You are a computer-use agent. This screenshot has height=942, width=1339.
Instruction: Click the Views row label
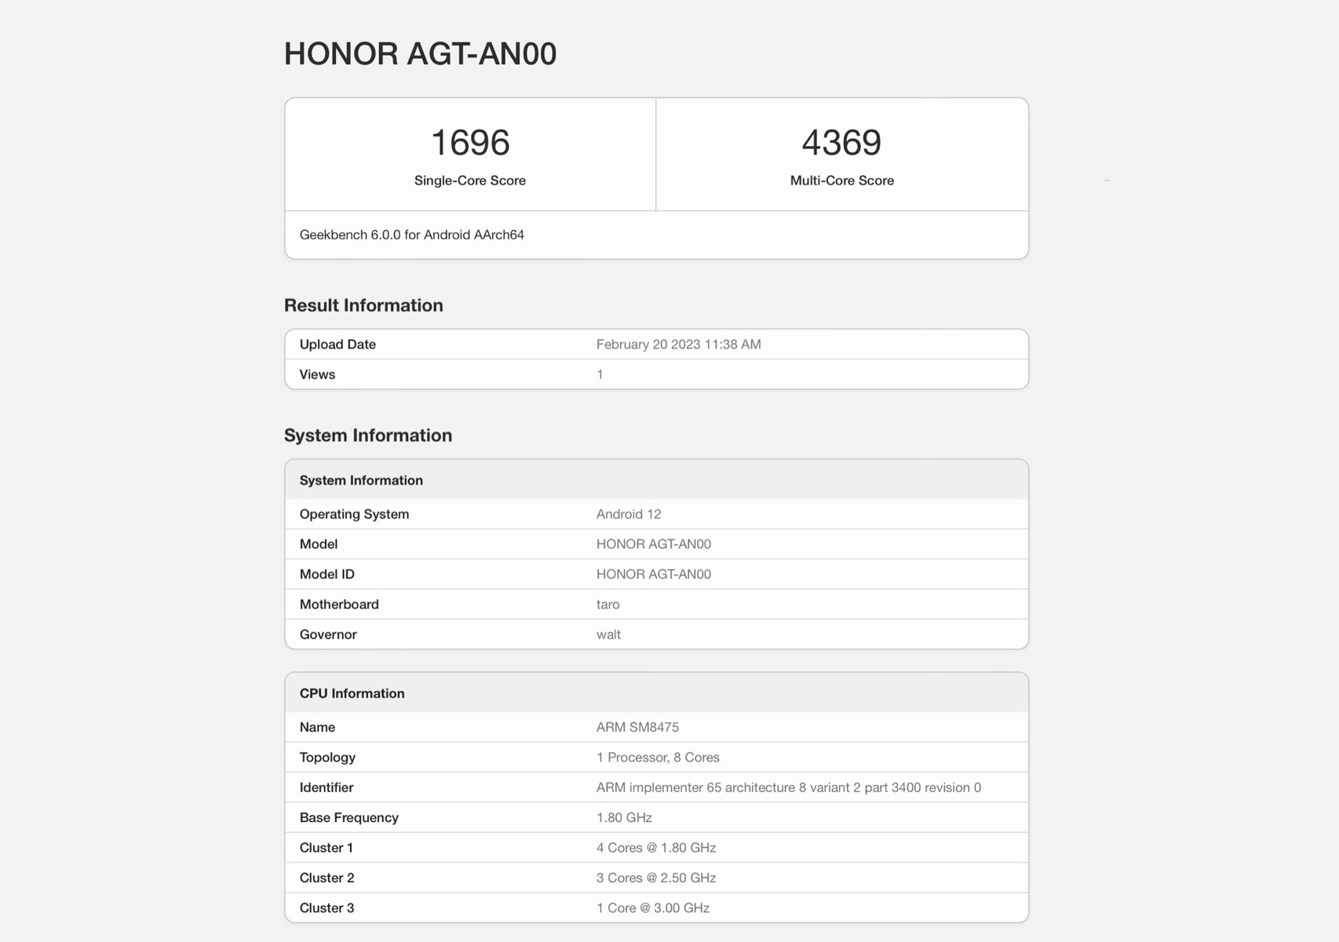click(317, 374)
